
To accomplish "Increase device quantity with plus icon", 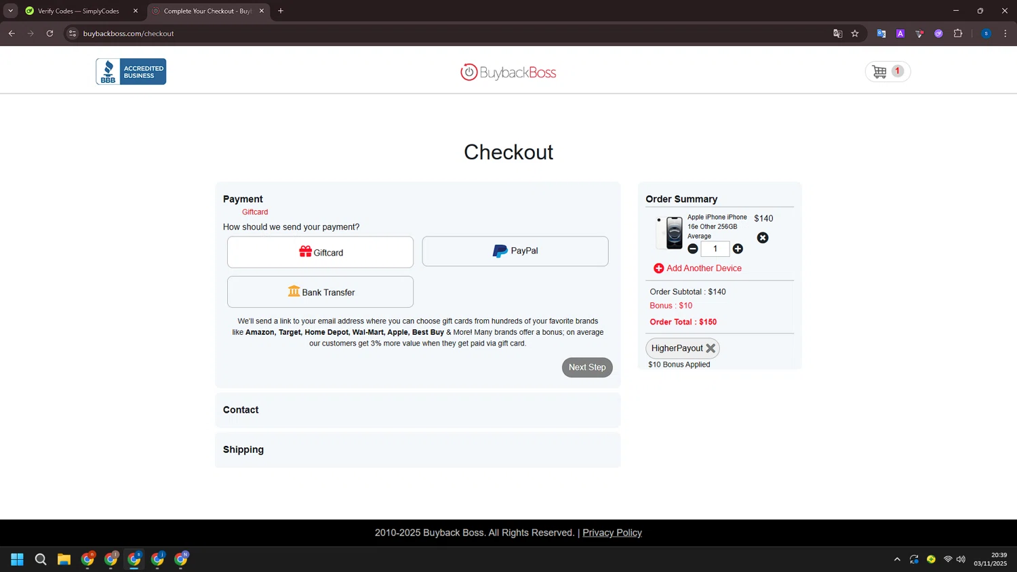I will 738,249.
